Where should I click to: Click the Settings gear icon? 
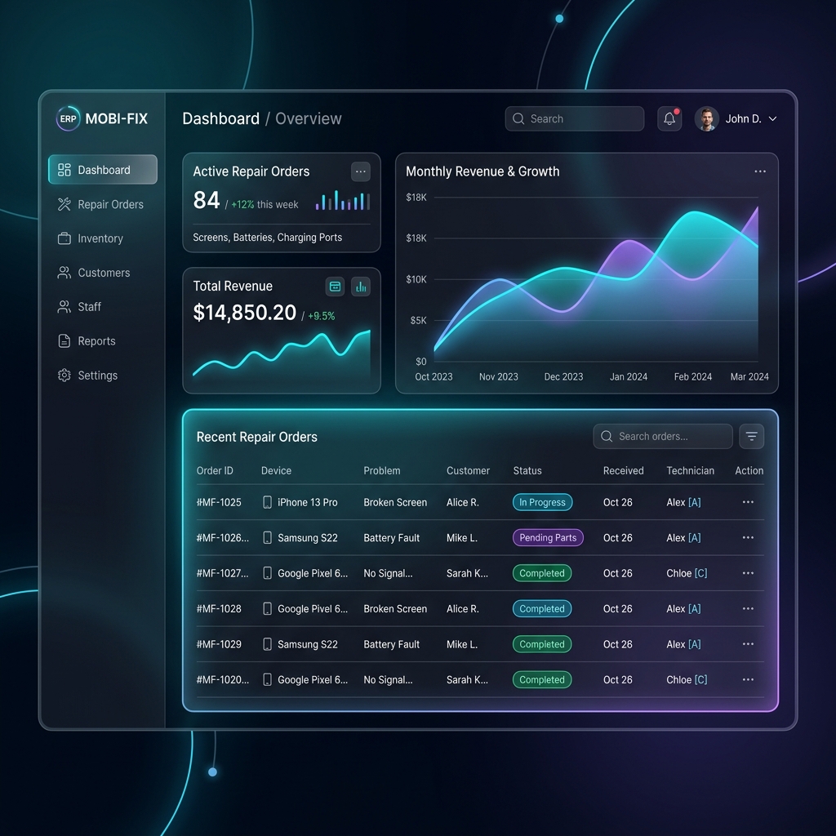[x=64, y=376]
